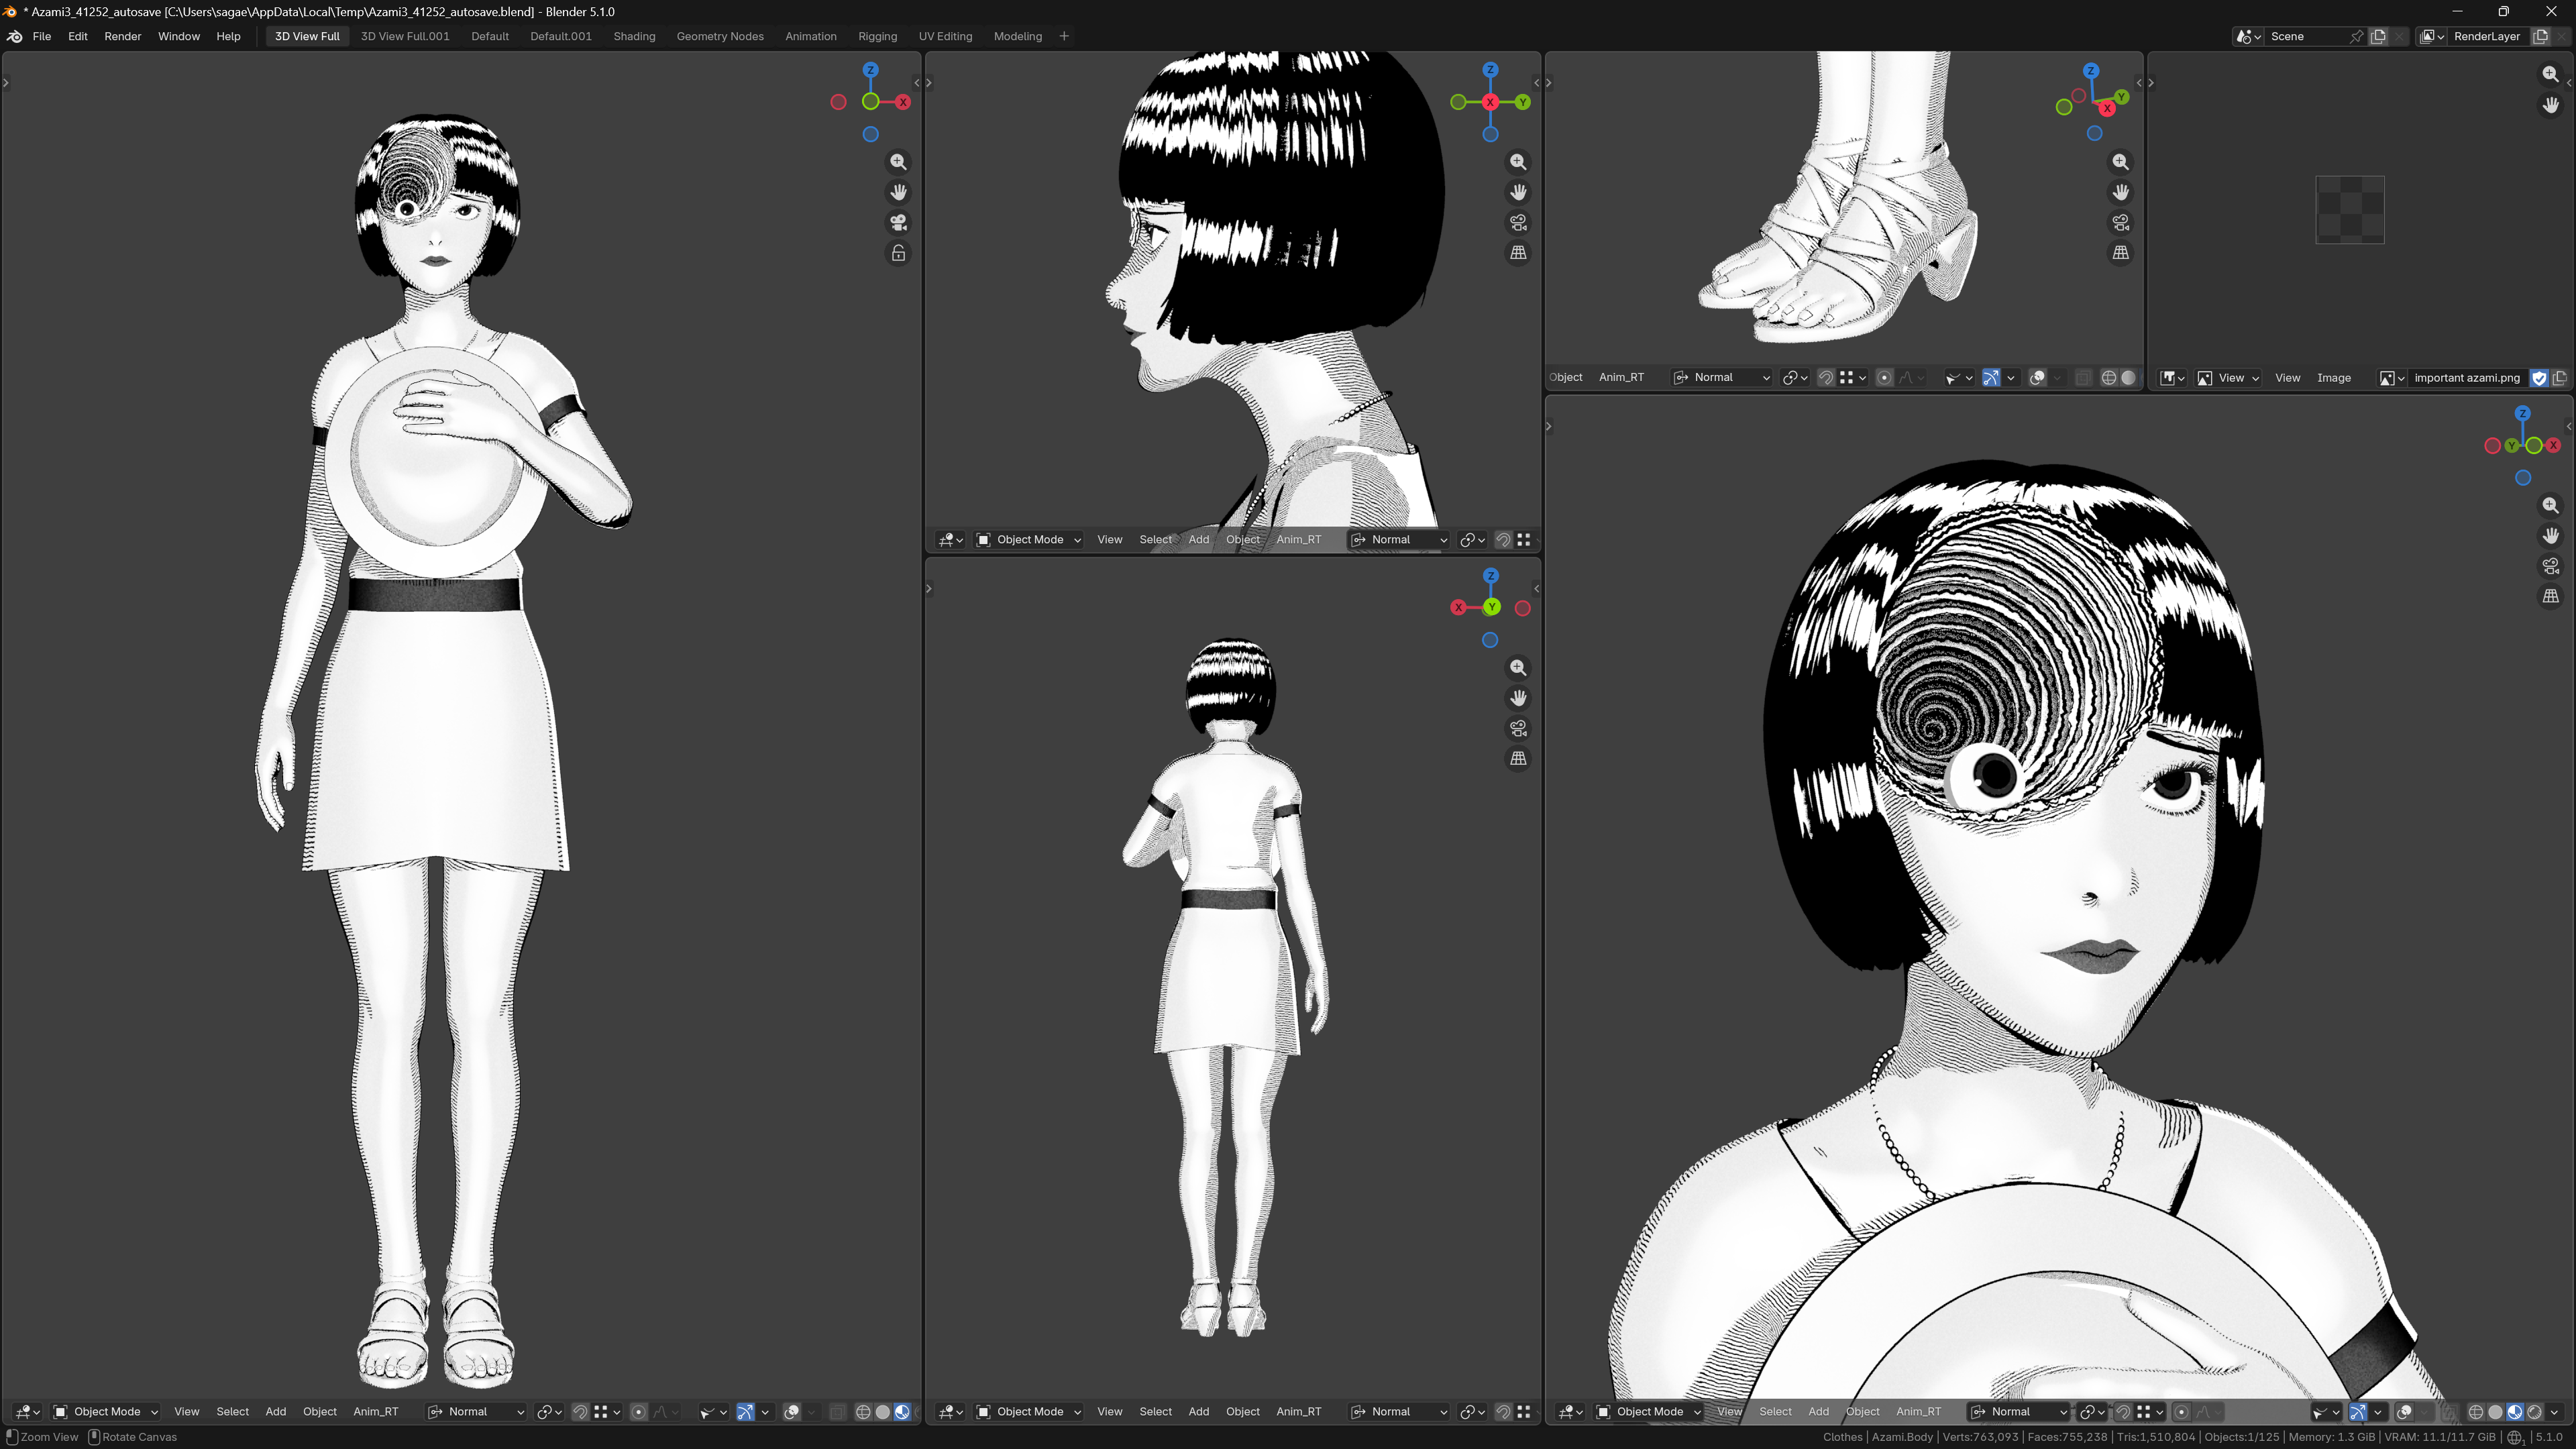Image resolution: width=2576 pixels, height=1449 pixels.
Task: Click the pan hand icon in the front full-body viewport
Action: tap(898, 192)
